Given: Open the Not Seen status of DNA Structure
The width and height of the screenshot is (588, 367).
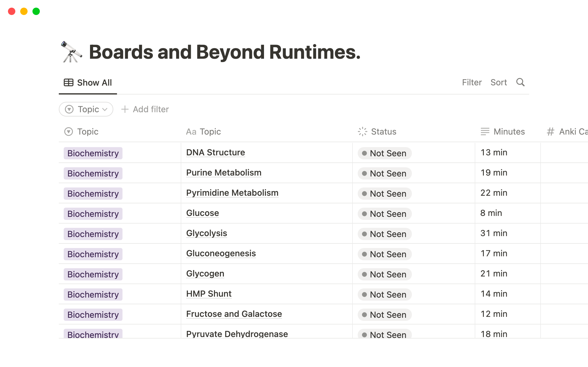Looking at the screenshot, I should click(384, 153).
